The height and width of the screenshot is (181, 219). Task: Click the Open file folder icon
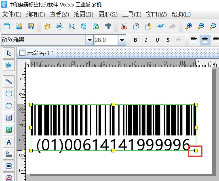click(x=19, y=26)
